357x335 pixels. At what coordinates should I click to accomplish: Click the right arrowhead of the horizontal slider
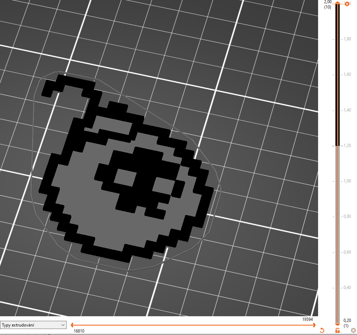[314, 325]
